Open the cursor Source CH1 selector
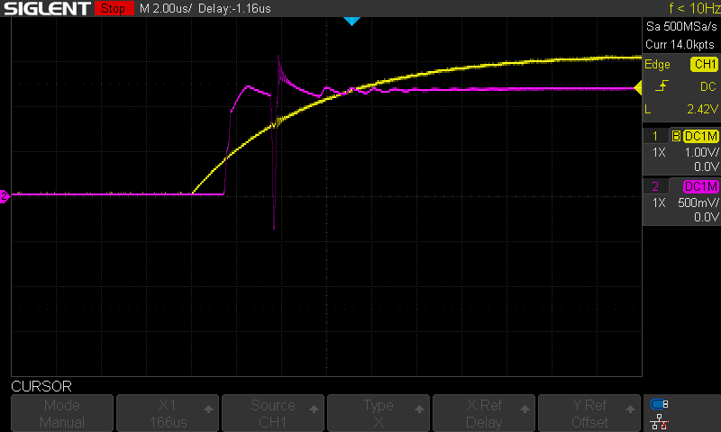This screenshot has width=721, height=432. (x=273, y=413)
